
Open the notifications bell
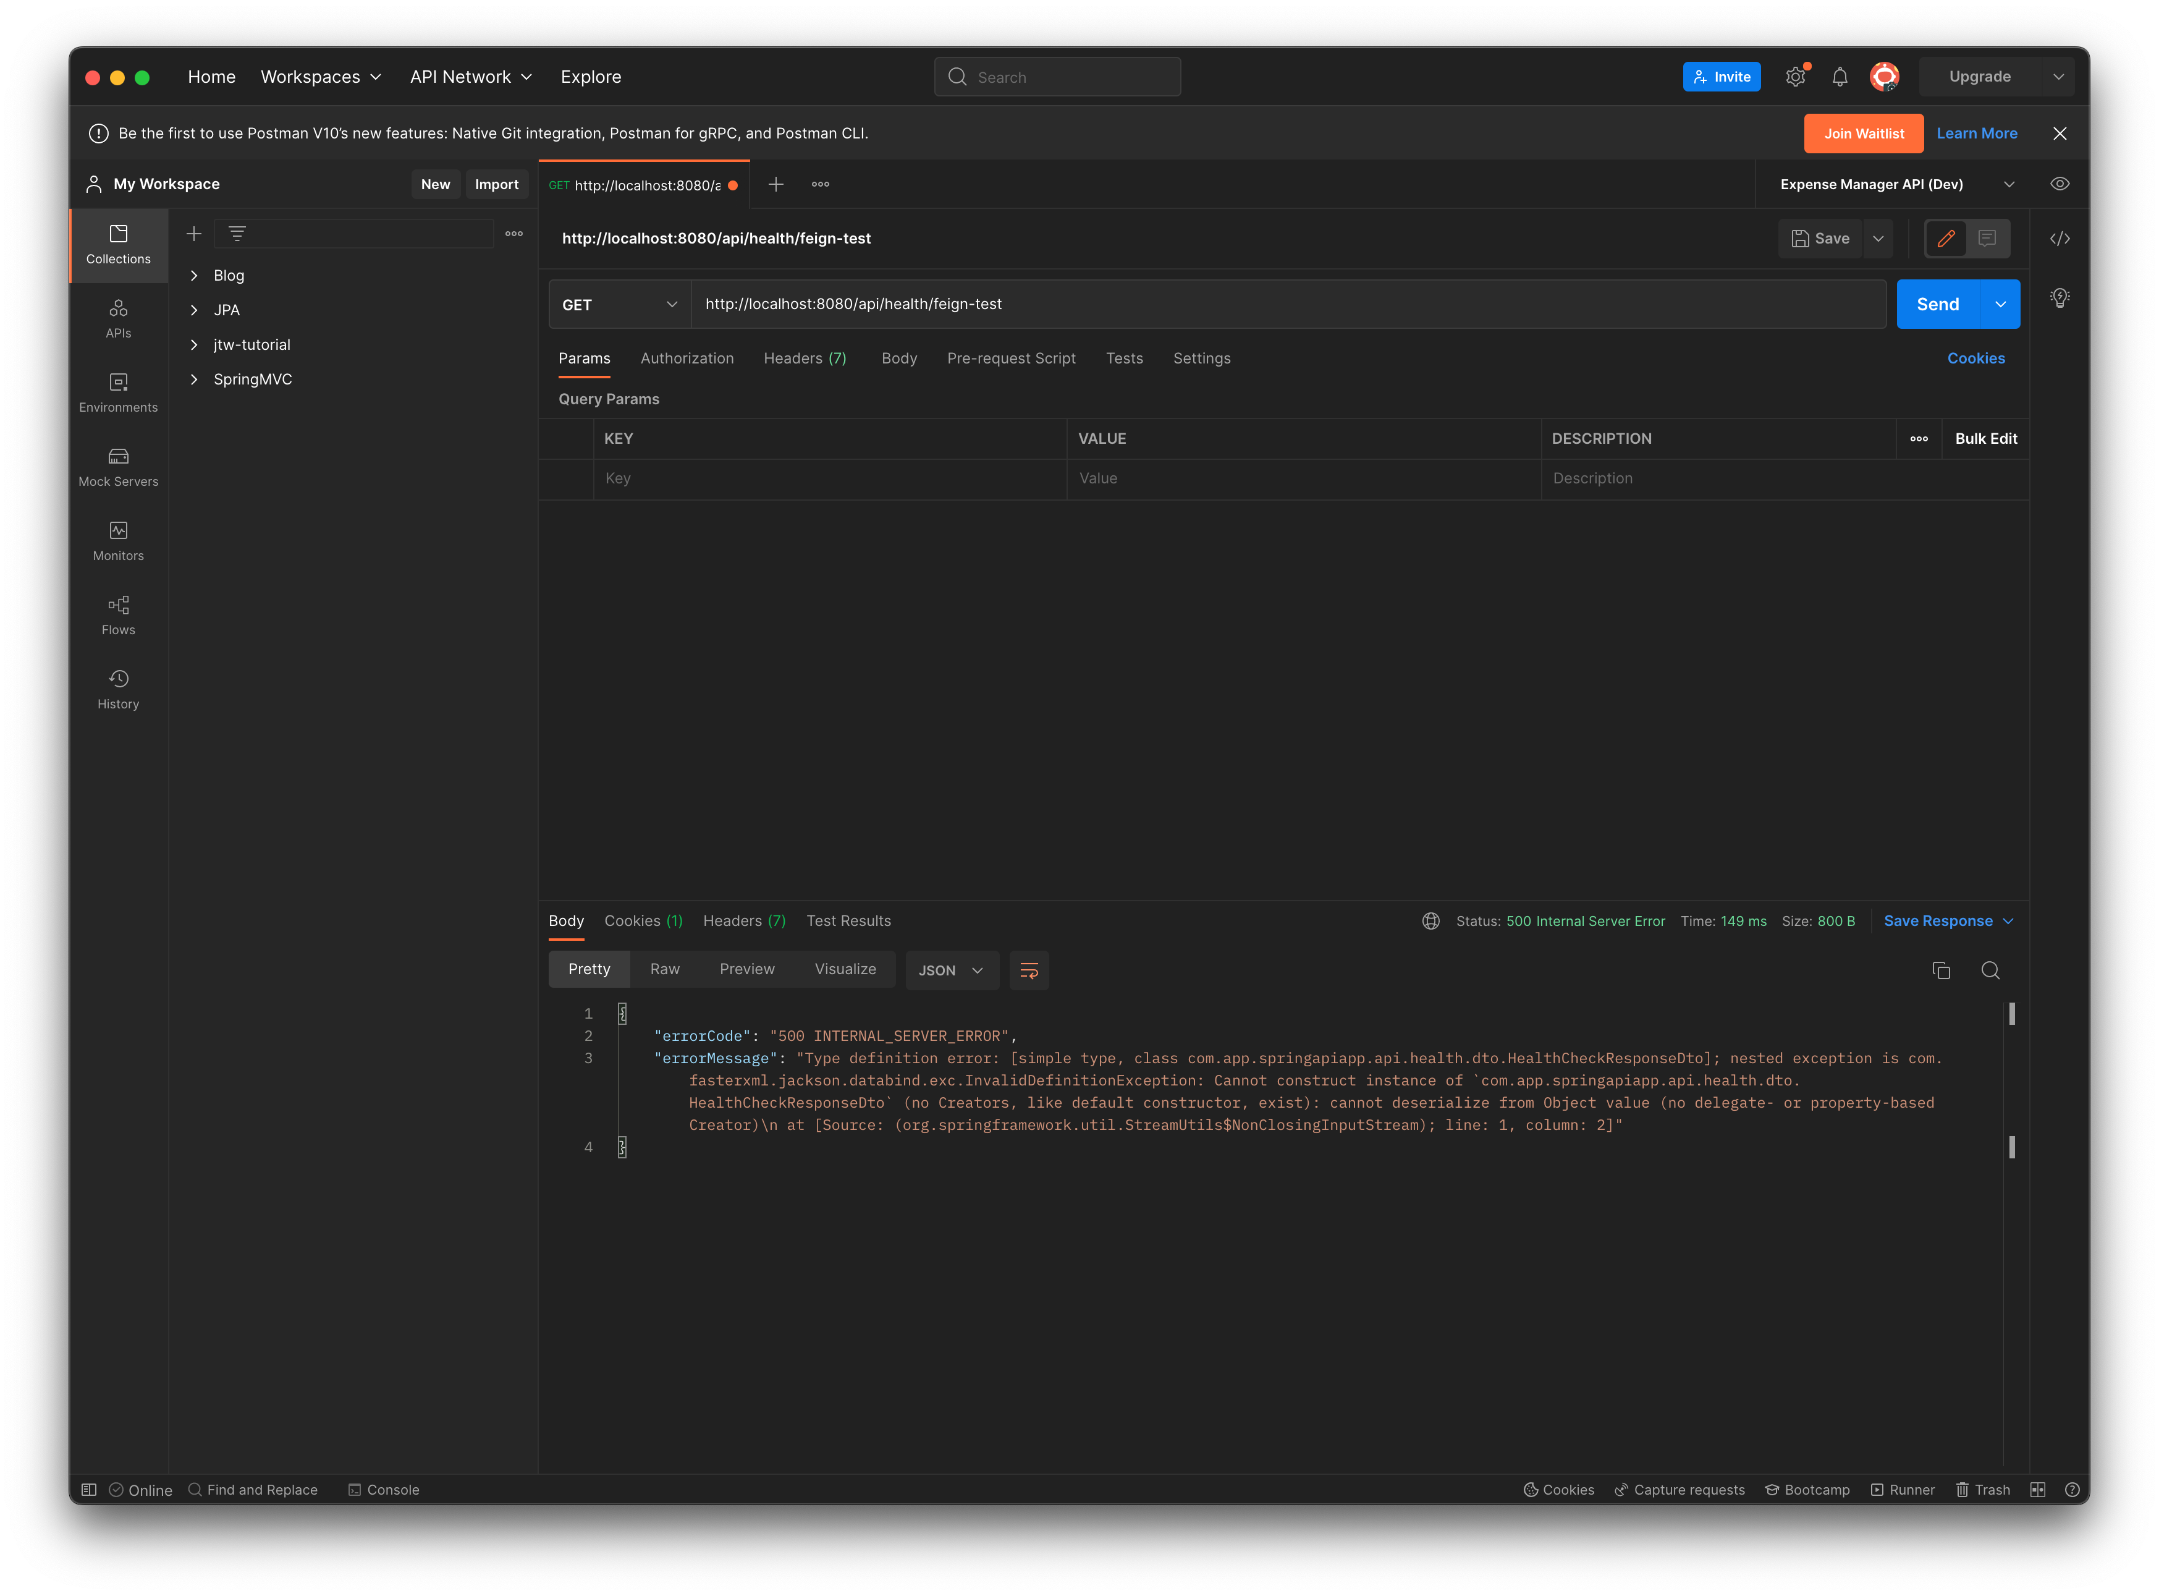click(1840, 77)
